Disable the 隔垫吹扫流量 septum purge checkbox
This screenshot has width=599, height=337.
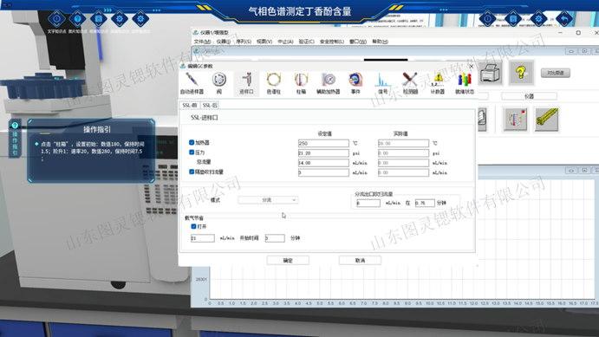(192, 172)
